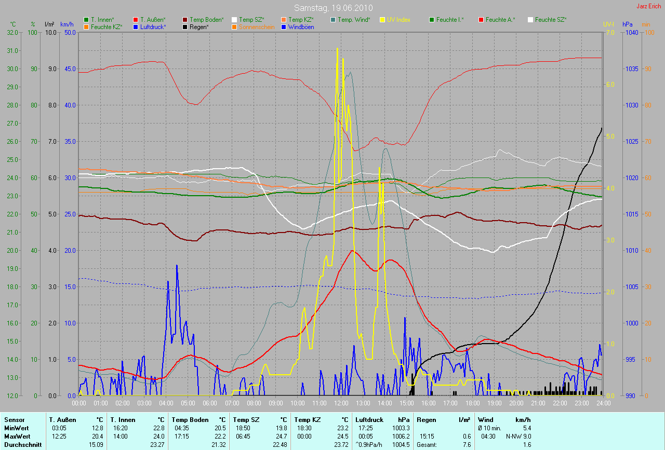Viewport: 665px width, 450px height.
Task: Click the wind 10-minute average '5.4'
Action: click(527, 428)
